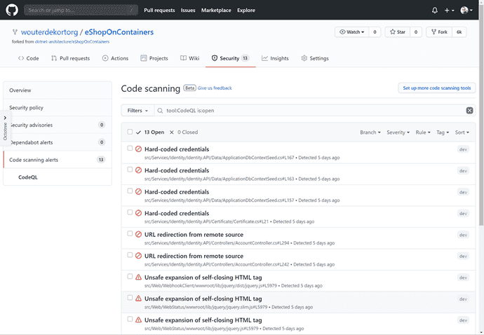Check the Certificate.cs Hard-coded credentials checkbox
484x335 pixels.
pyautogui.click(x=130, y=212)
